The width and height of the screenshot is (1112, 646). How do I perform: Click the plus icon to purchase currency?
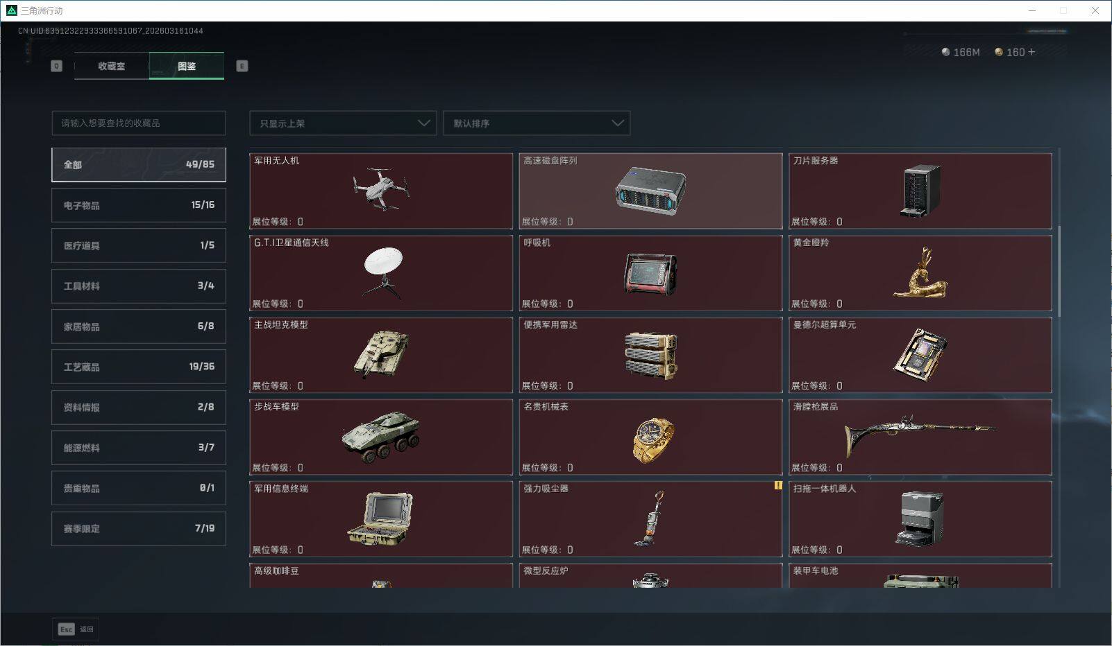(1030, 51)
